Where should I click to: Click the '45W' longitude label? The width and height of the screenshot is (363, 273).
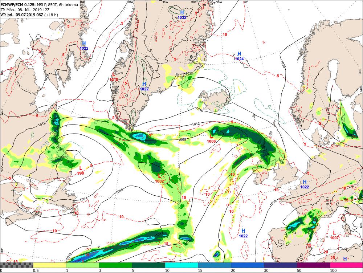(x=165, y=1)
